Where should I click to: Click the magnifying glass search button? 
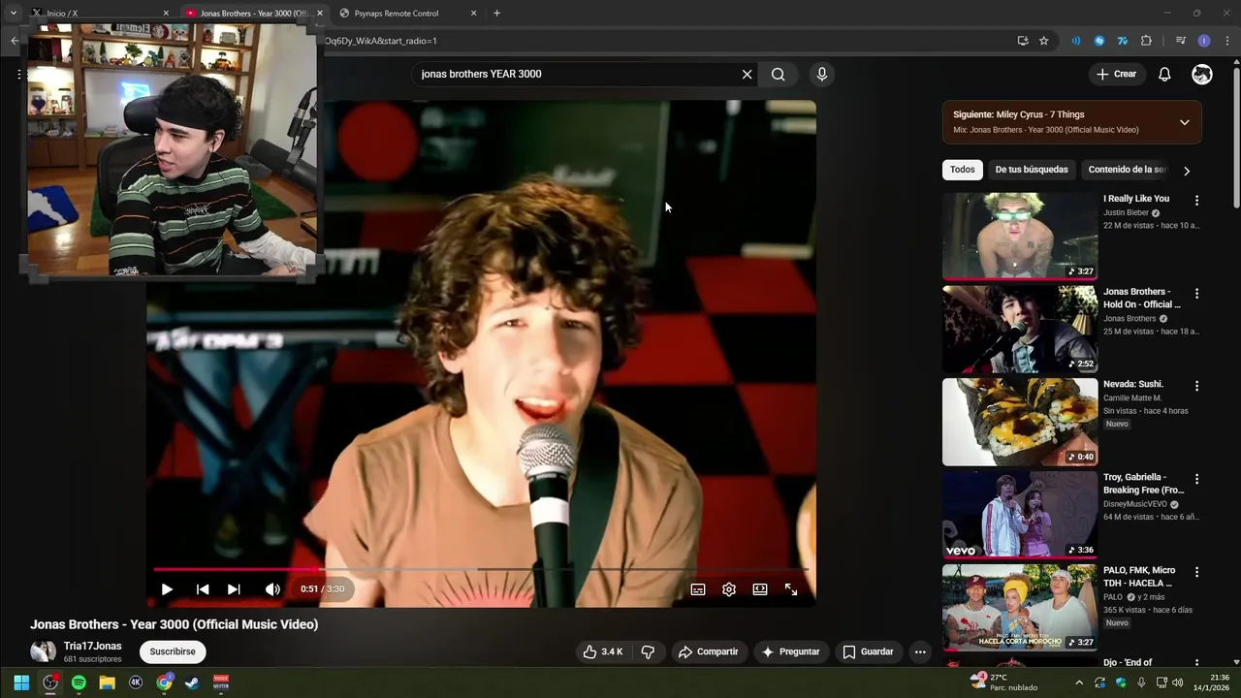(x=778, y=75)
